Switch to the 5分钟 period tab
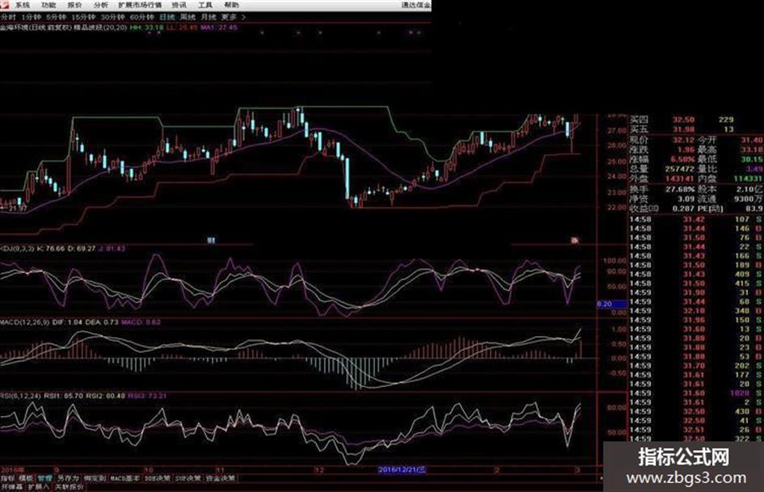The width and height of the screenshot is (764, 492). click(56, 17)
